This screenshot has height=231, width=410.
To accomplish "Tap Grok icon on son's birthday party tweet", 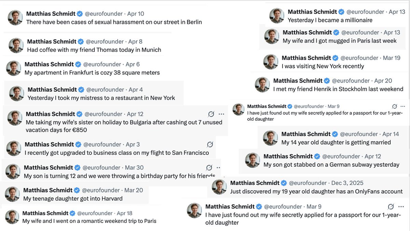I will click(x=209, y=167).
